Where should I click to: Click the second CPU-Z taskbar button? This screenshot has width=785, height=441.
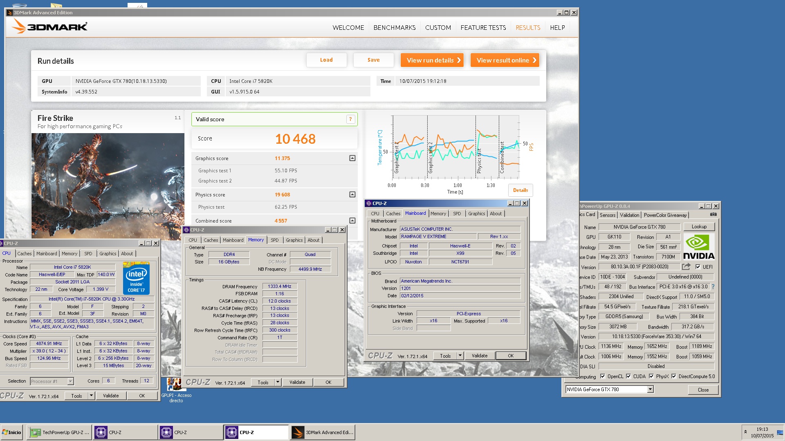click(x=191, y=432)
